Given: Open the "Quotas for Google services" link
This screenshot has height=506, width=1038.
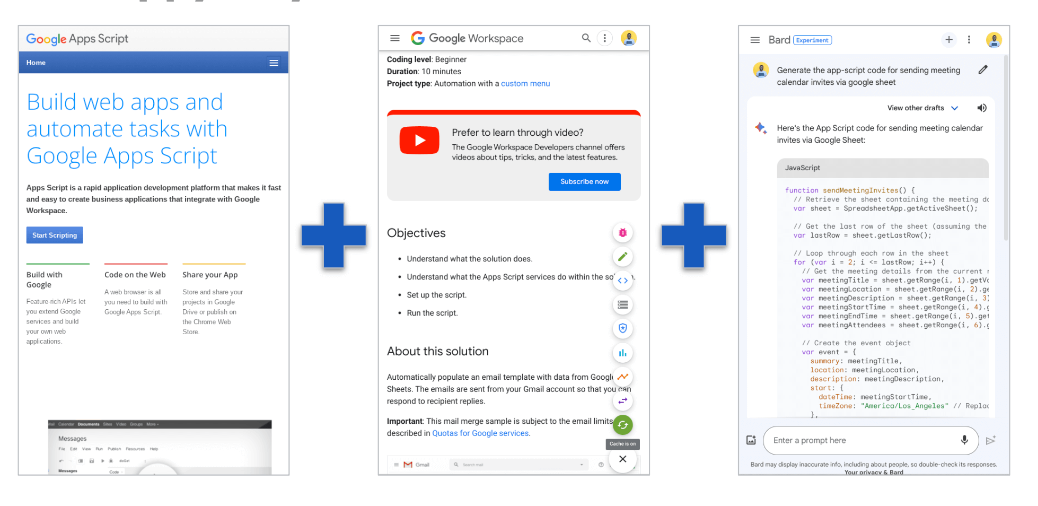Looking at the screenshot, I should [x=480, y=433].
